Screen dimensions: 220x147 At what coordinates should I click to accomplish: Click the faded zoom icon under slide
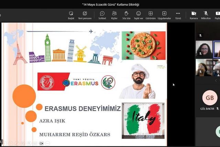click(x=29, y=143)
